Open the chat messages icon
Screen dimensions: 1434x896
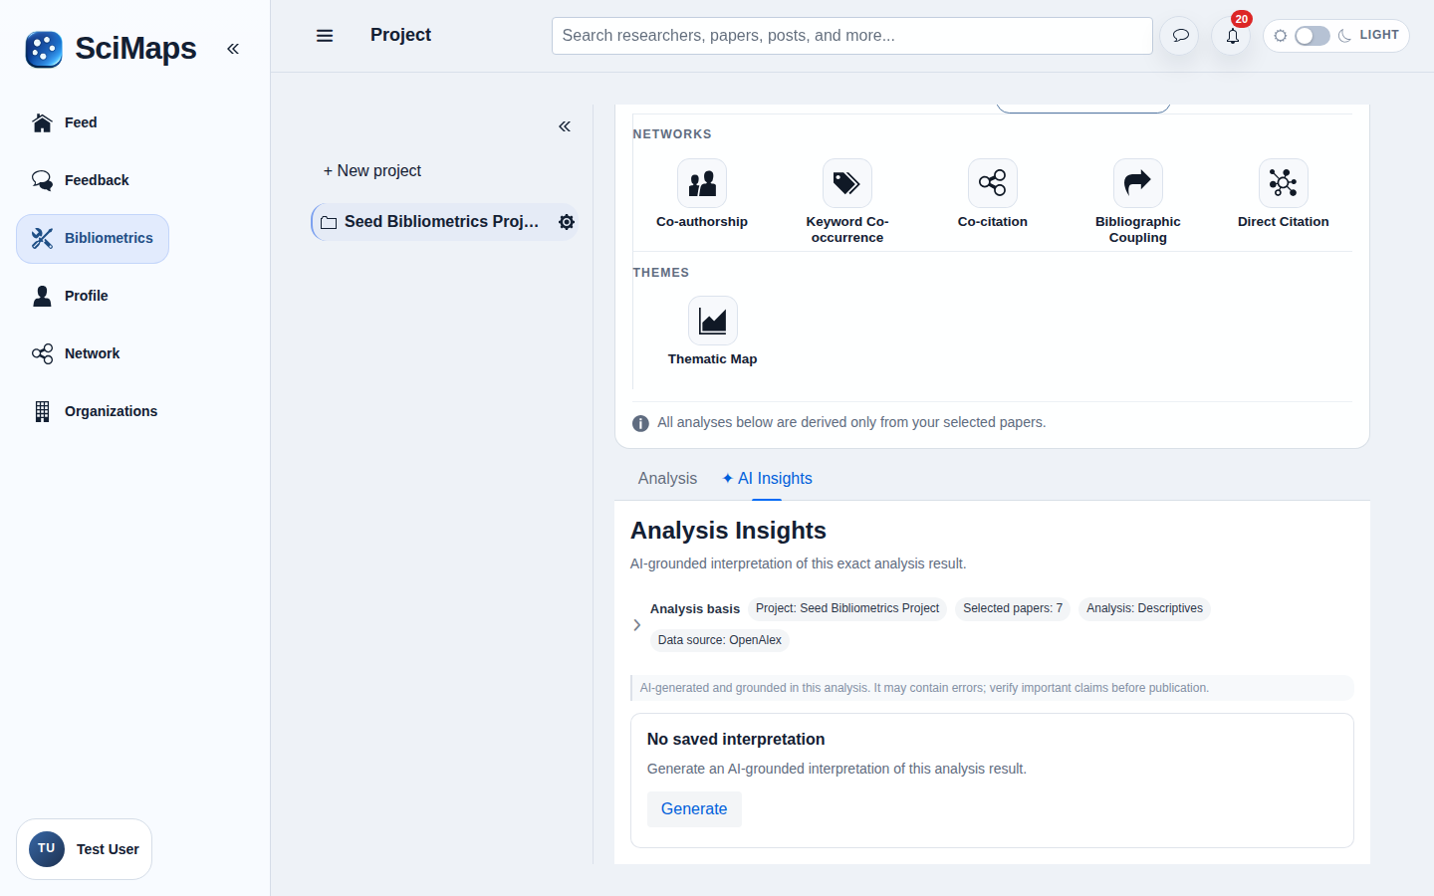[x=1180, y=36]
